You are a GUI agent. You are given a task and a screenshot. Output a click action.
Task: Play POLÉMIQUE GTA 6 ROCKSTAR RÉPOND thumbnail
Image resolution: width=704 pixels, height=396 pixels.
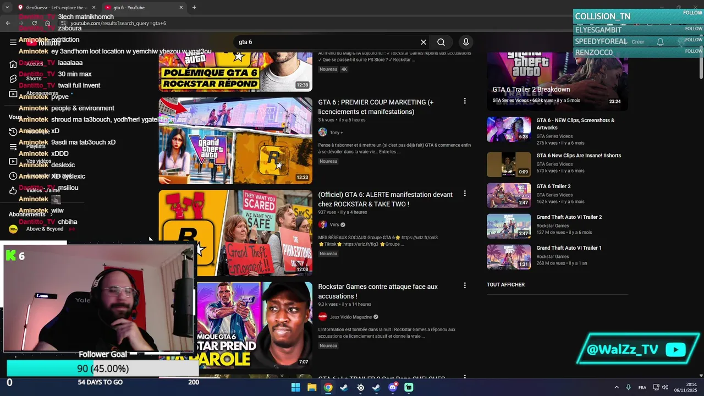235,71
